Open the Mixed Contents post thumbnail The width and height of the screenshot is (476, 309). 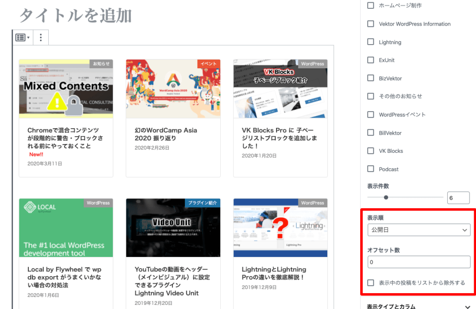pos(66,89)
